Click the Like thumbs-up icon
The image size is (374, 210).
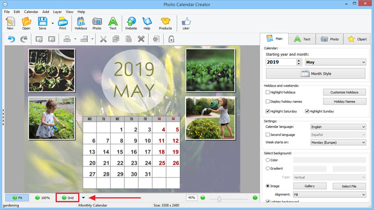coord(186,24)
